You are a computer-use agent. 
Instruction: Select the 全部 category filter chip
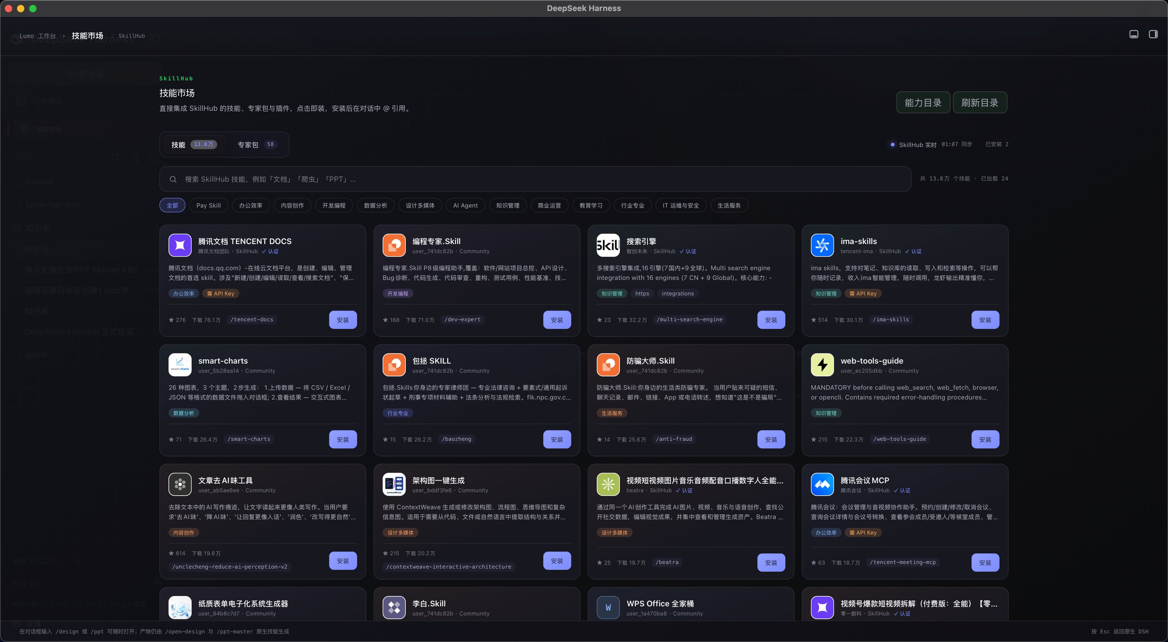pos(172,206)
